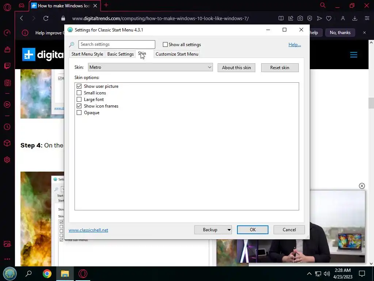
Task: Open the Easy Setup sliders icon
Action: [x=367, y=18]
